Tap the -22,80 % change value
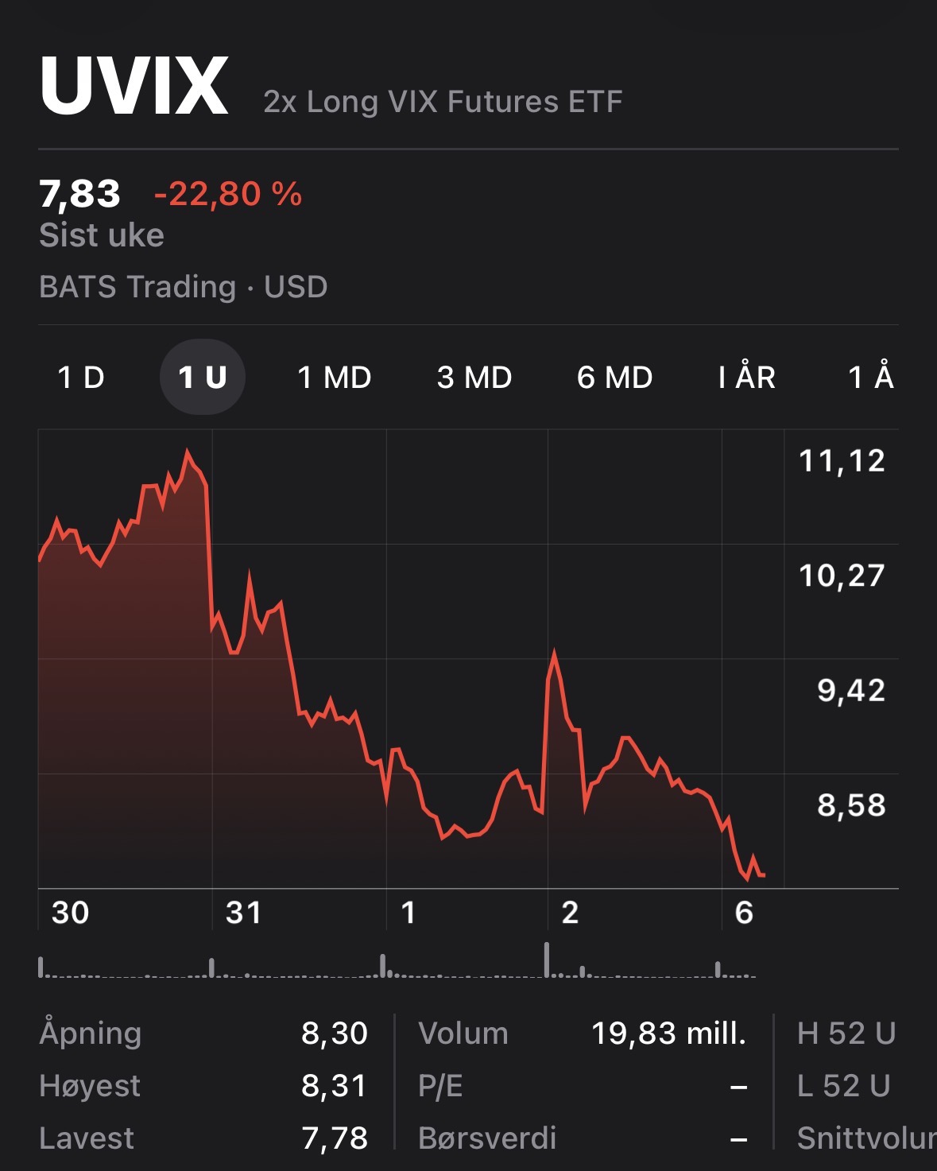 [x=228, y=194]
